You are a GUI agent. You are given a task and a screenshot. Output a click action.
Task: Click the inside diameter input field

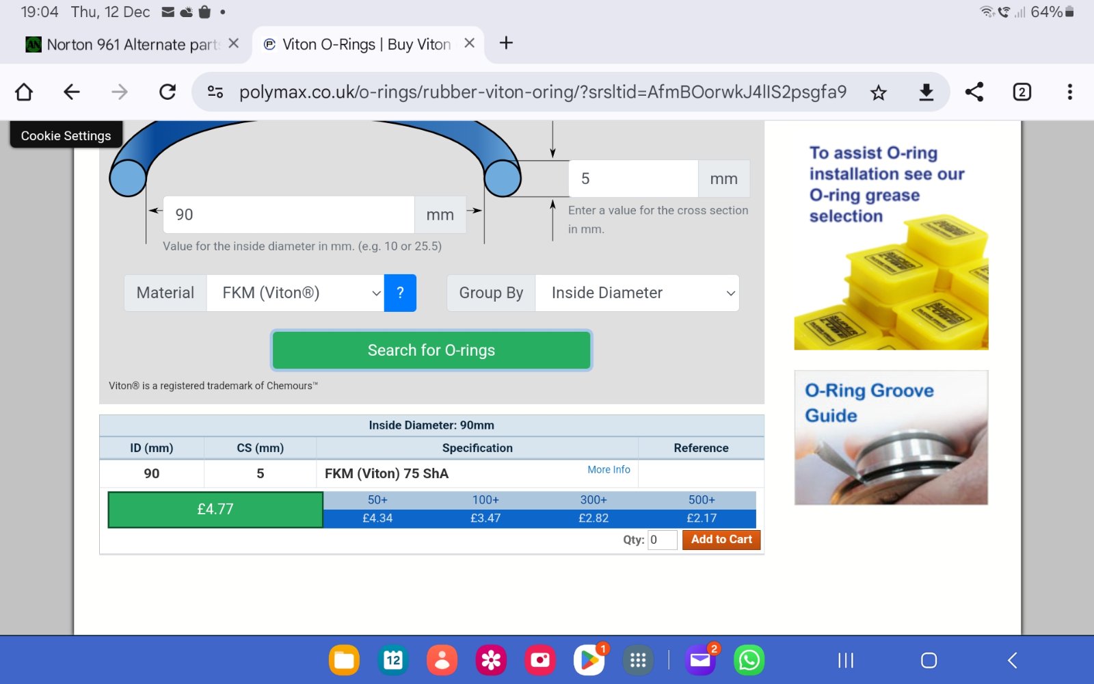pyautogui.click(x=288, y=215)
